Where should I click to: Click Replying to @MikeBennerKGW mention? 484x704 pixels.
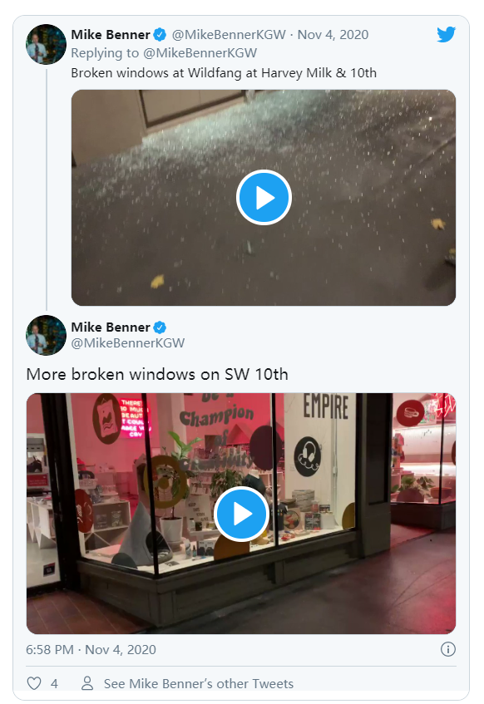[200, 53]
